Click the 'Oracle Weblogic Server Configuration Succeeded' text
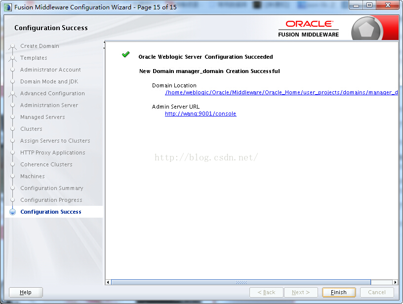403x304 pixels. click(205, 57)
